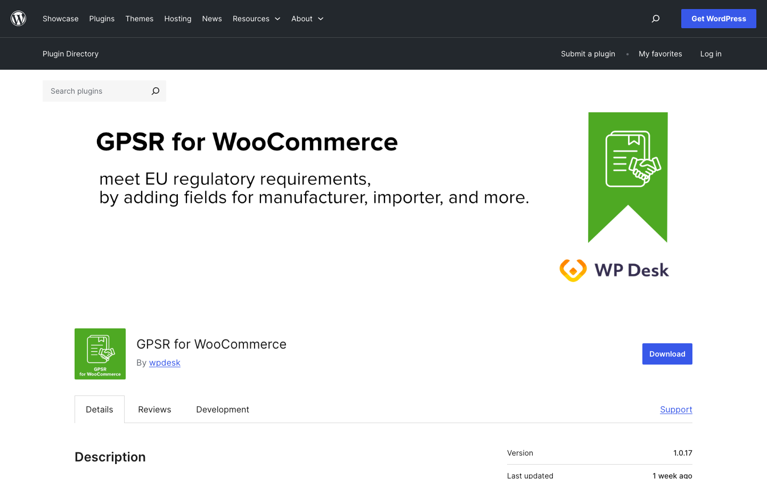Switch to the Development tab

[223, 409]
